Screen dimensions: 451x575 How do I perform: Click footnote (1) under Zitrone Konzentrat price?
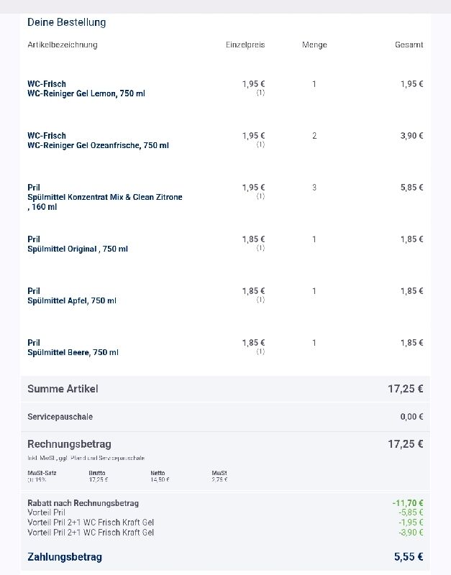(x=260, y=196)
